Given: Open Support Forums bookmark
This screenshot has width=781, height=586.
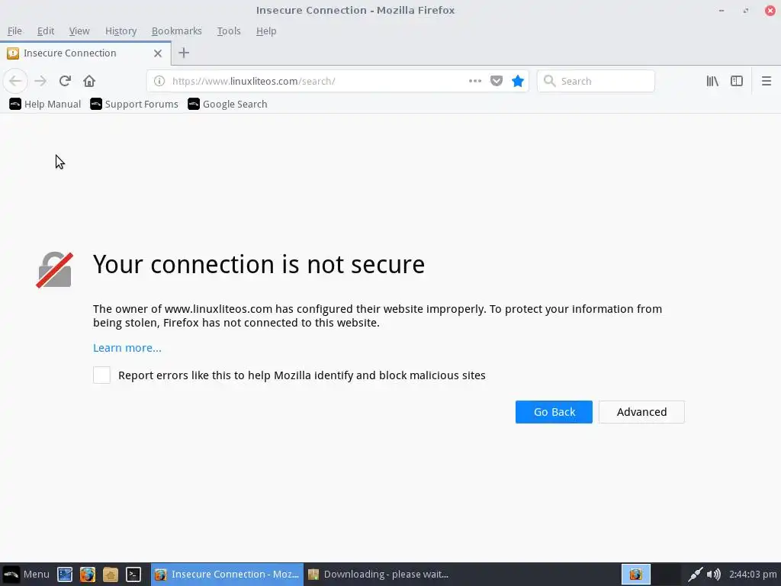Looking at the screenshot, I should [134, 104].
